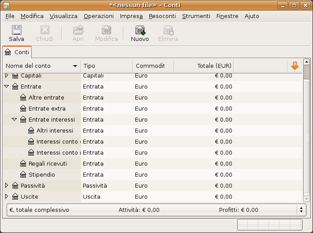
Task: Click the vertical scrollbar of account list
Action: 306,137
